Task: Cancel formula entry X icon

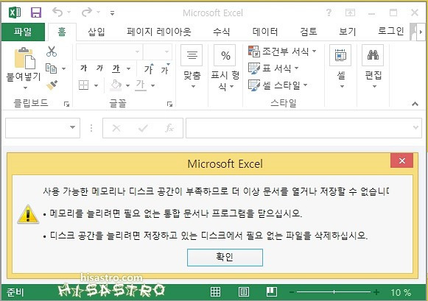Action: [x=116, y=128]
